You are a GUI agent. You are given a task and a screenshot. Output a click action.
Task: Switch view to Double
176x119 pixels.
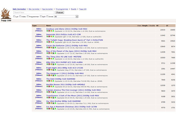point(152,25)
